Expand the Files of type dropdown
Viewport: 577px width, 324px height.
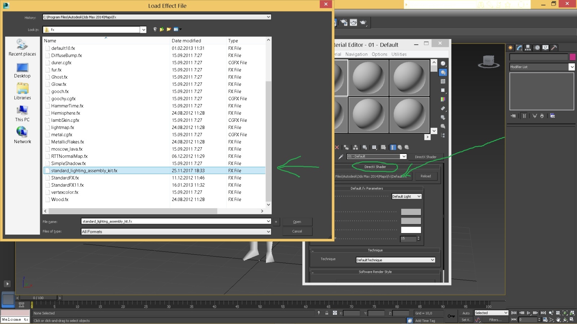[x=268, y=232]
